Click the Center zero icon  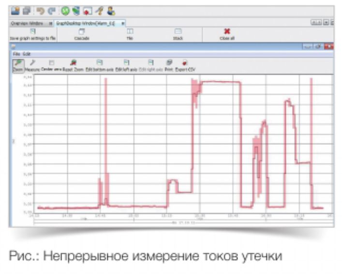[x=52, y=65]
